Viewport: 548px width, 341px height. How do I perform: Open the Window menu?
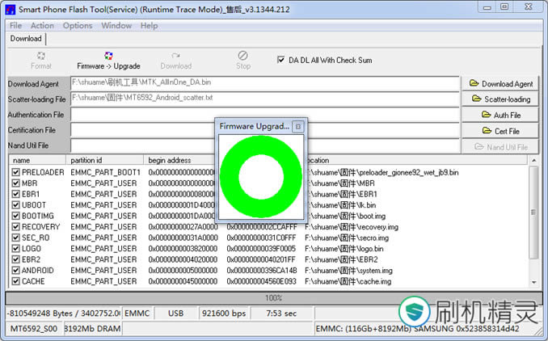click(x=116, y=25)
